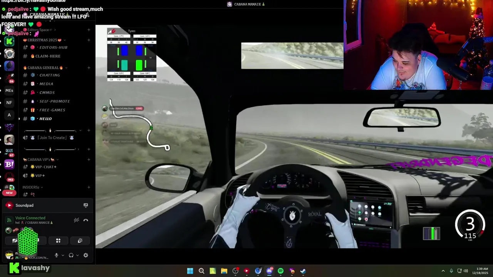The height and width of the screenshot is (277, 493).
Task: Deafen with the headphones button
Action: 71,255
